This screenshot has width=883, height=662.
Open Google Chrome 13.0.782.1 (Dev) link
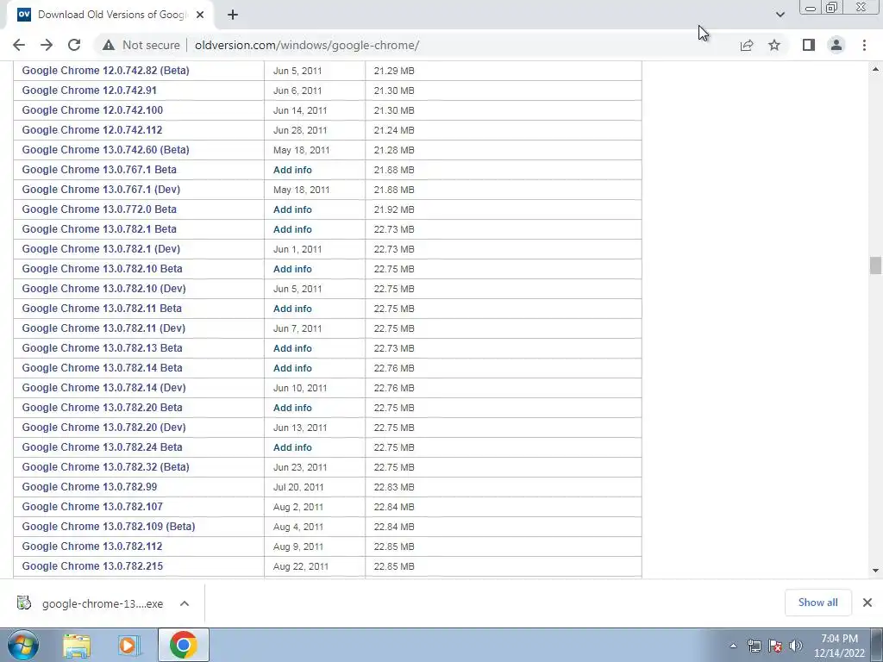(x=101, y=249)
